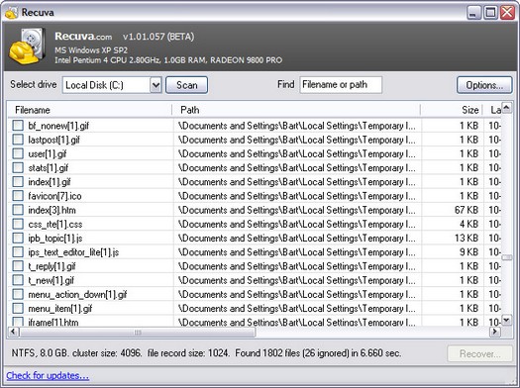Select the file name favicon[7].ico
Image resolution: width=520 pixels, height=388 pixels.
click(54, 196)
